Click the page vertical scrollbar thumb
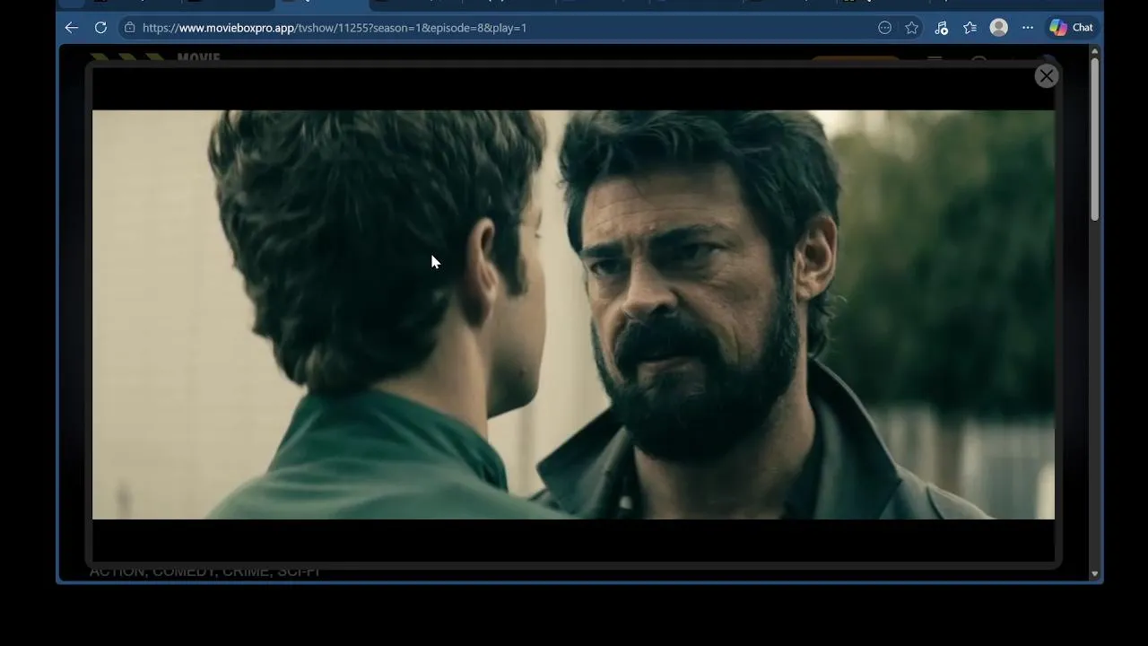Viewport: 1148px width, 646px height. point(1094,139)
